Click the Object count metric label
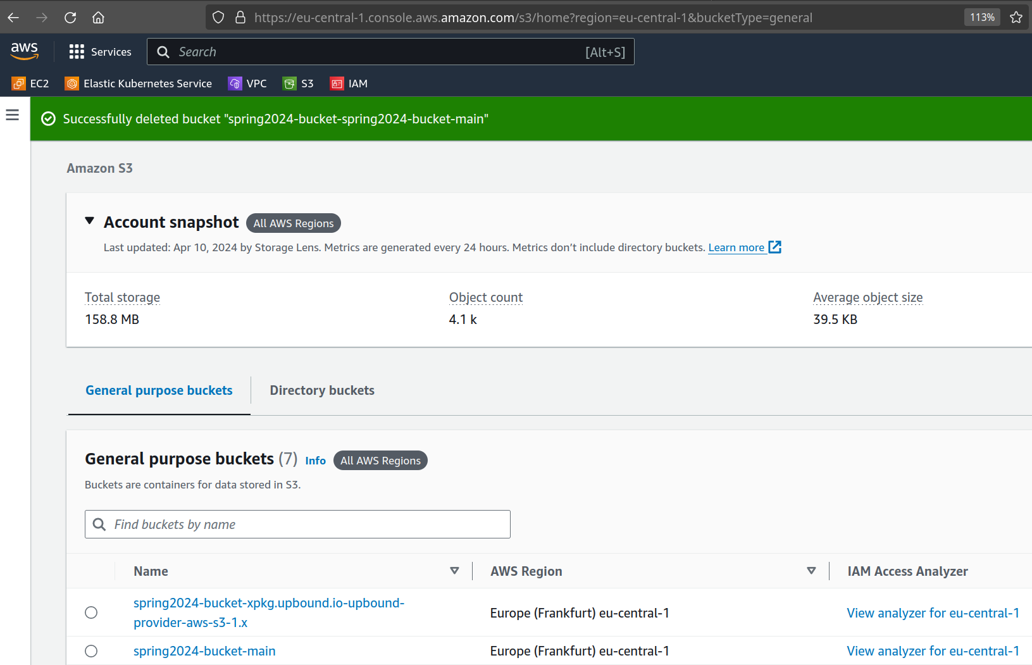This screenshot has width=1032, height=665. tap(486, 297)
